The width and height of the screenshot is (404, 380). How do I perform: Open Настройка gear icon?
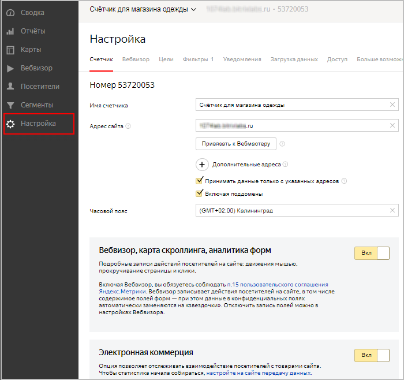coord(10,124)
